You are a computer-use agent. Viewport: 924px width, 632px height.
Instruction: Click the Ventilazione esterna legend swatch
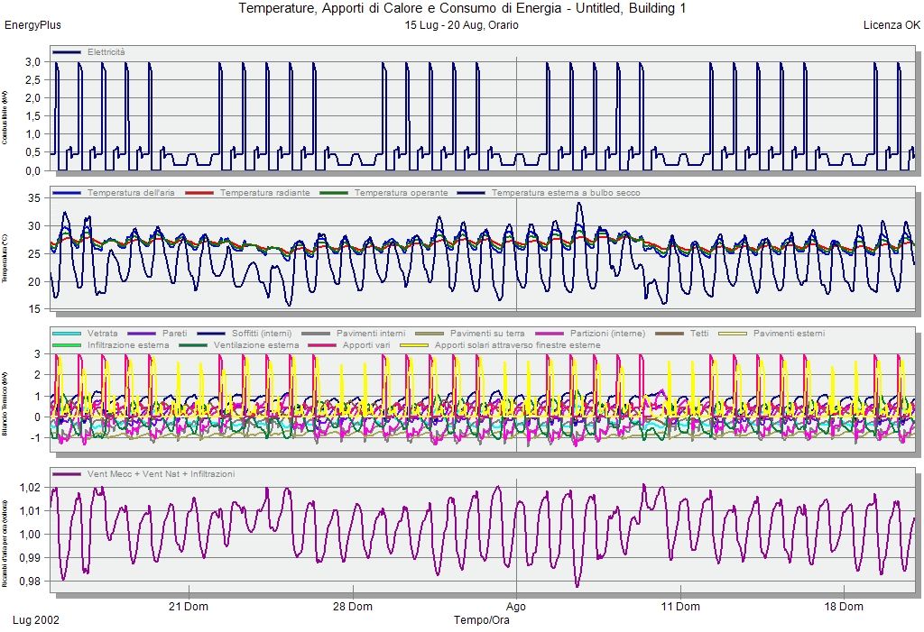tap(193, 345)
